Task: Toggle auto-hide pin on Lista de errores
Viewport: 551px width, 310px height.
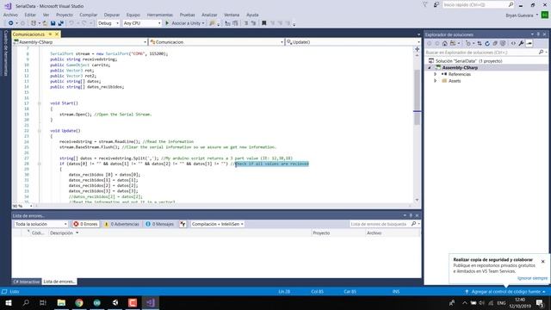Action: point(411,215)
